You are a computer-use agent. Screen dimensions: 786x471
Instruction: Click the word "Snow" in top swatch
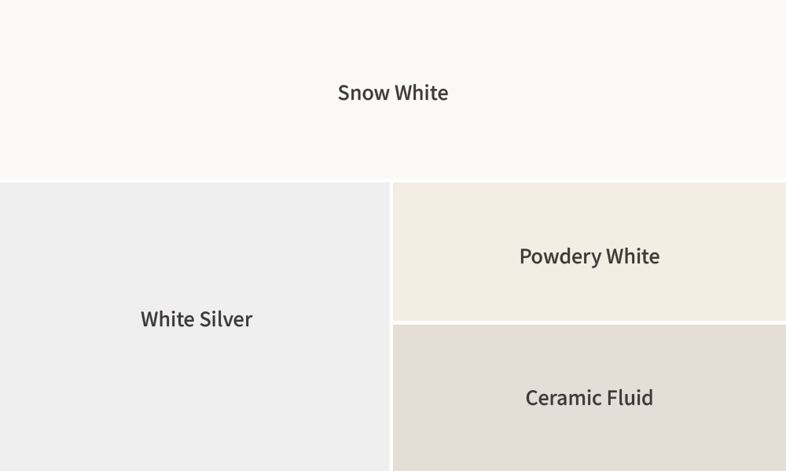(364, 93)
